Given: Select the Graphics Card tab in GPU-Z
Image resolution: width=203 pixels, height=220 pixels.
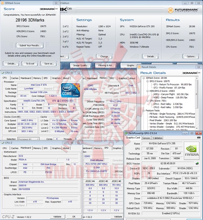Looking at the screenshot, I should click(x=133, y=138).
